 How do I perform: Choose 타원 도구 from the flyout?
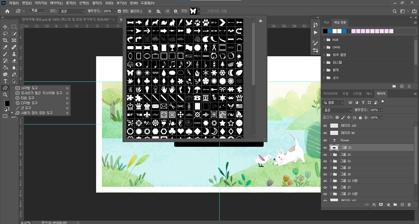point(27,98)
